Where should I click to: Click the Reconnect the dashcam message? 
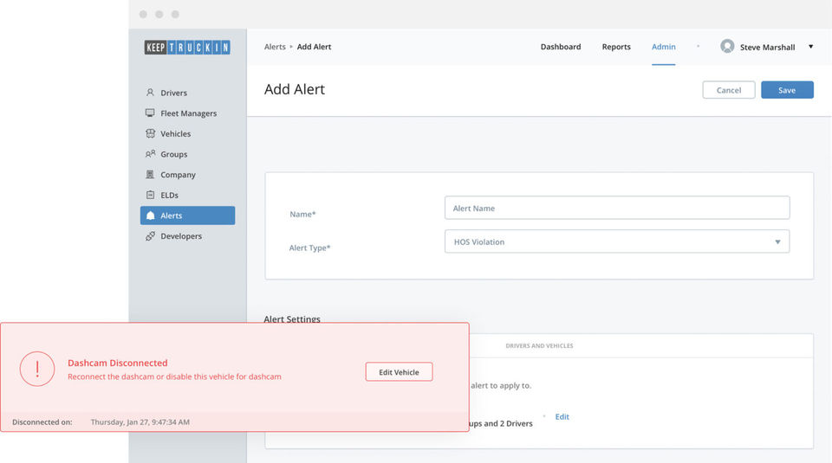pyautogui.click(x=174, y=376)
